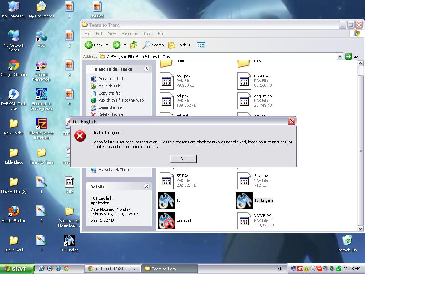Select My Computer desktop icon

click(x=14, y=10)
